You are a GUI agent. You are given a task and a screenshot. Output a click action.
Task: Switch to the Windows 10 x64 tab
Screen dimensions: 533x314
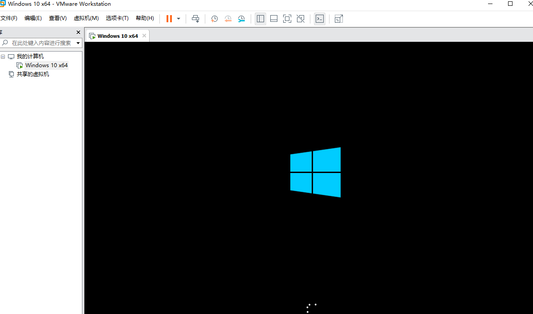118,36
